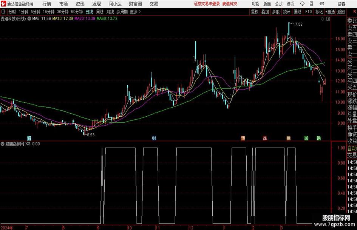357x230 pixels.
Task: Switch to 5分钟 period tab
Action: (x=35, y=12)
